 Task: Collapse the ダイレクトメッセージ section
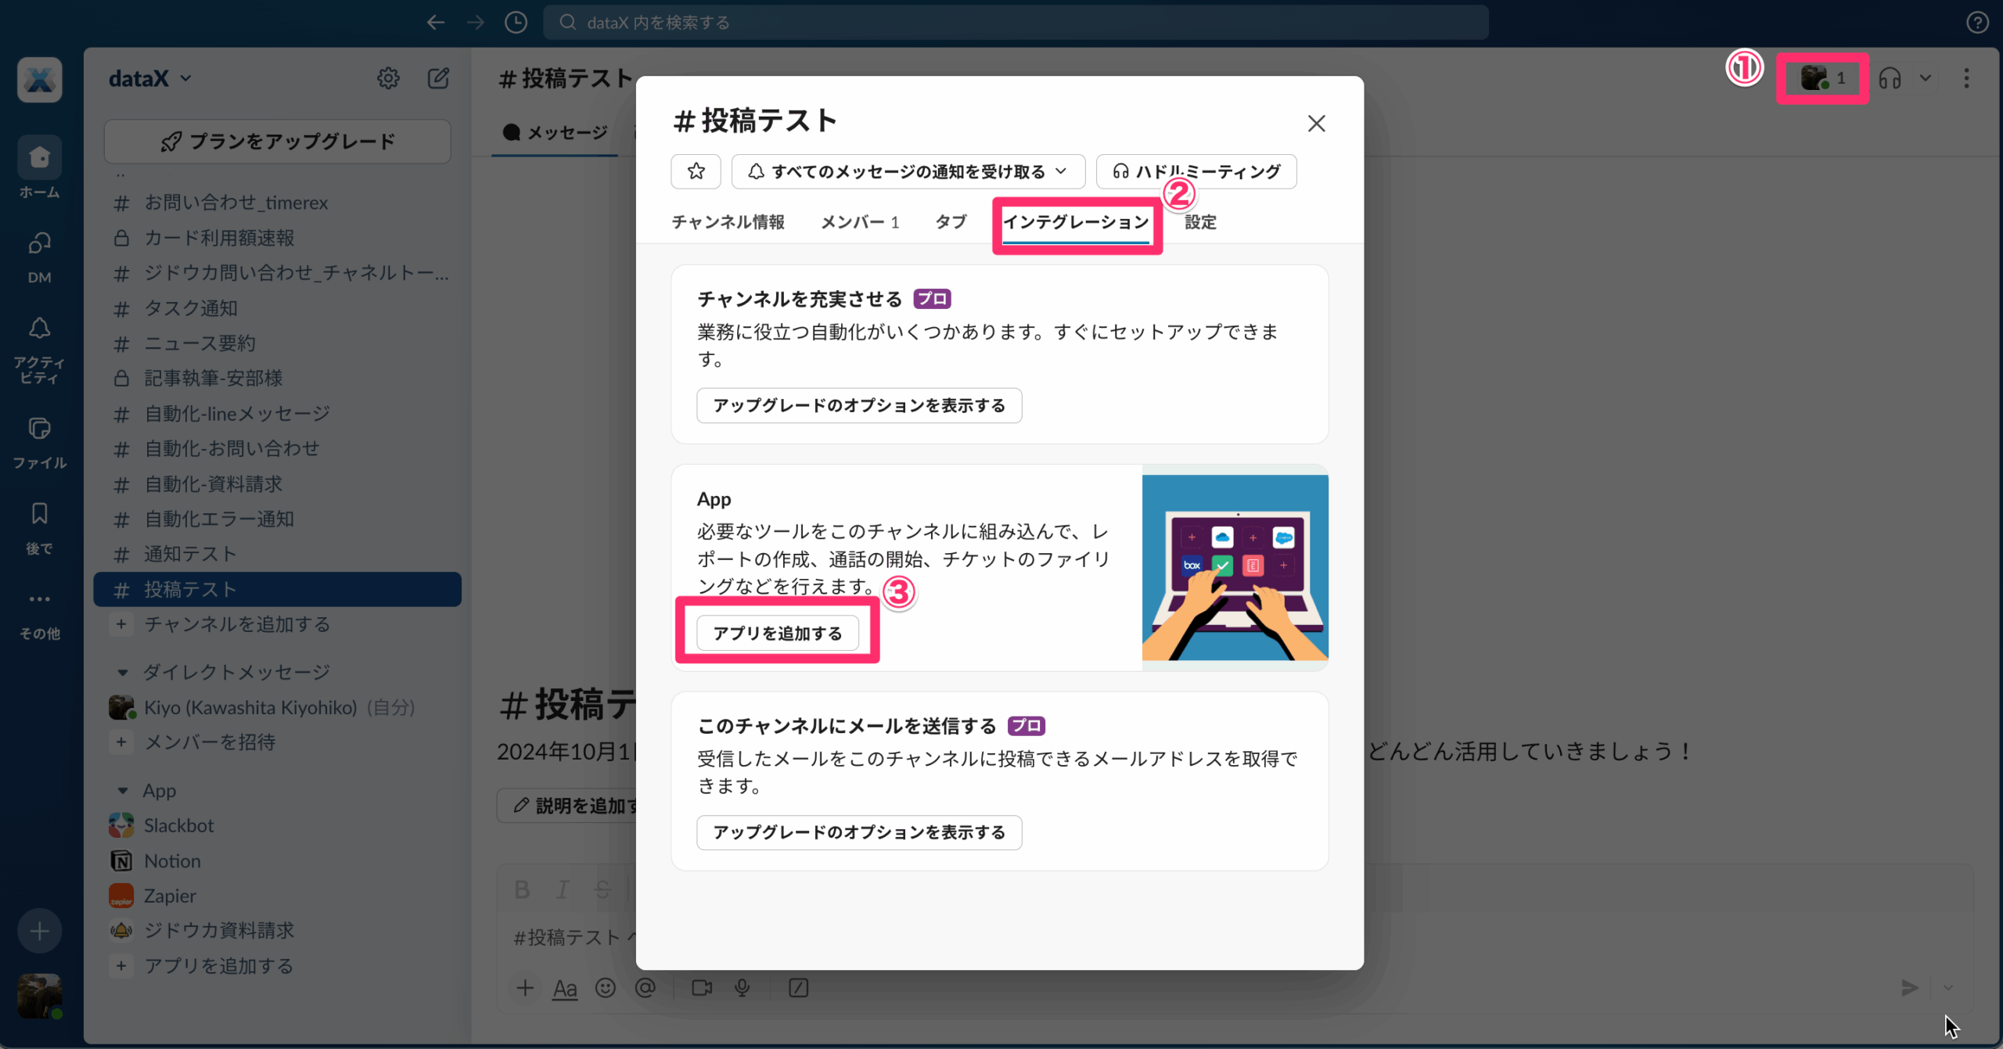tap(122, 672)
